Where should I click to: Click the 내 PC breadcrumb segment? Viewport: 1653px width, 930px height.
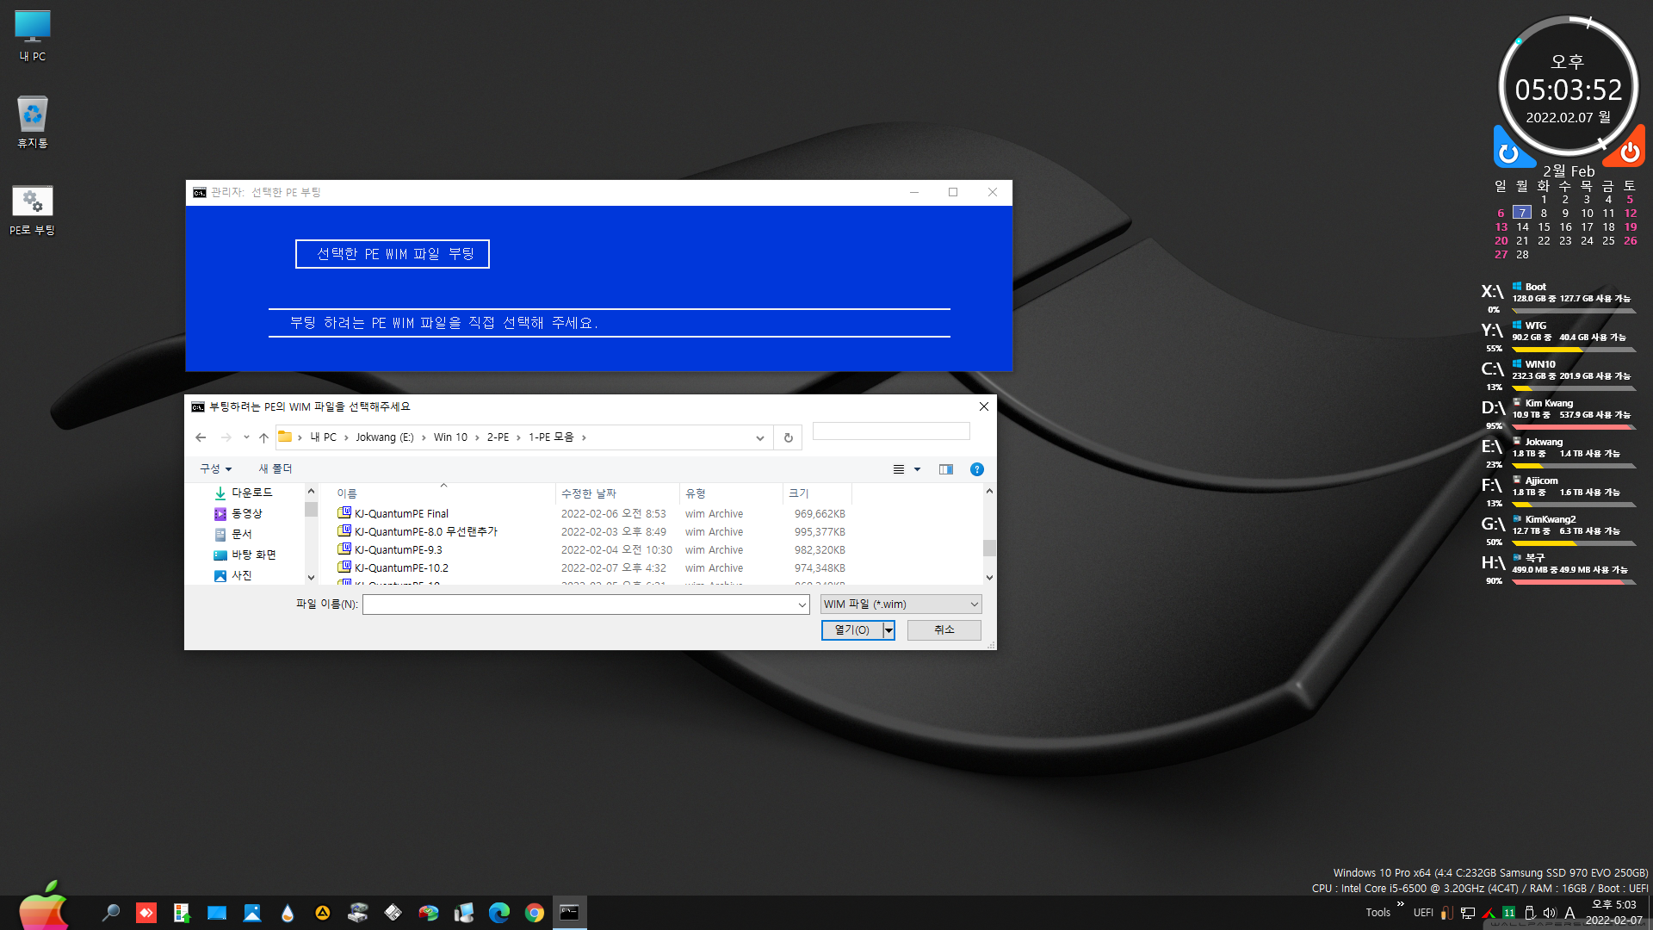324,437
